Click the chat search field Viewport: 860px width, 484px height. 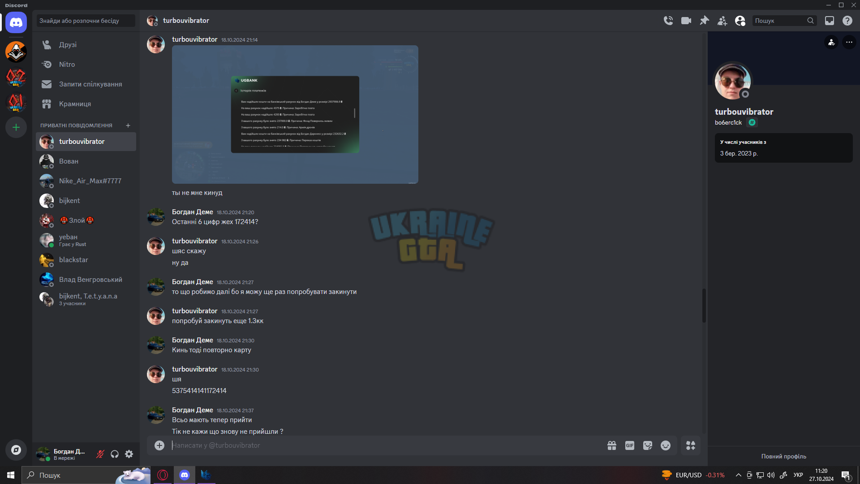click(x=784, y=21)
